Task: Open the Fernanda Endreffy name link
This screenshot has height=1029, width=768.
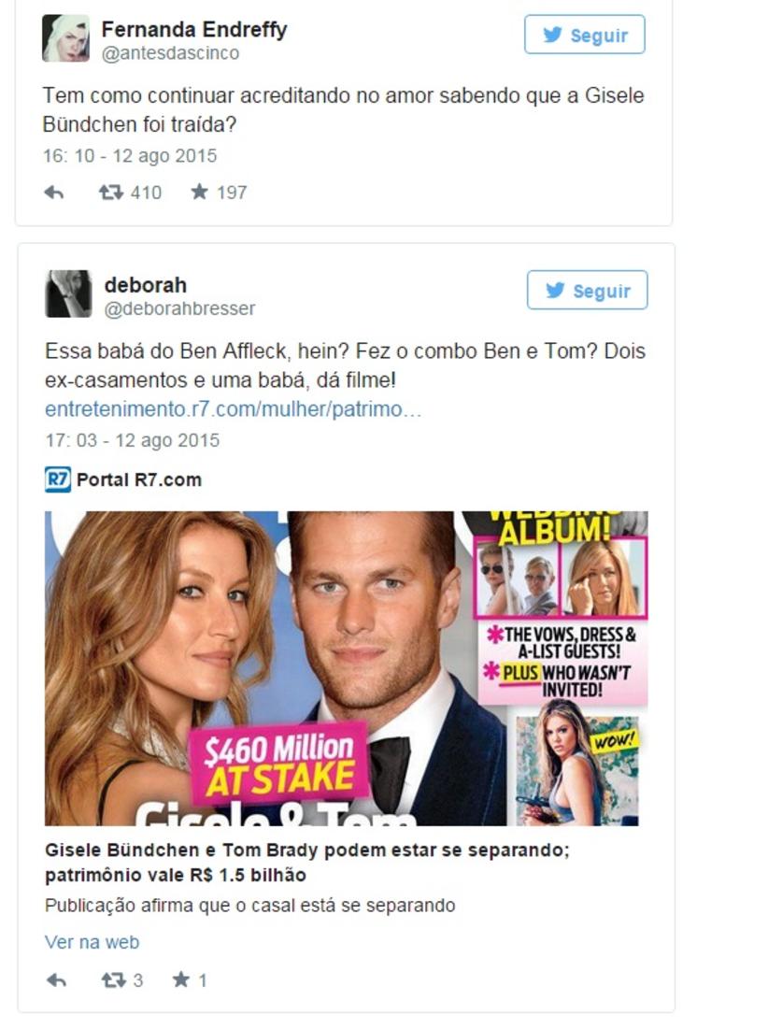Action: click(194, 30)
